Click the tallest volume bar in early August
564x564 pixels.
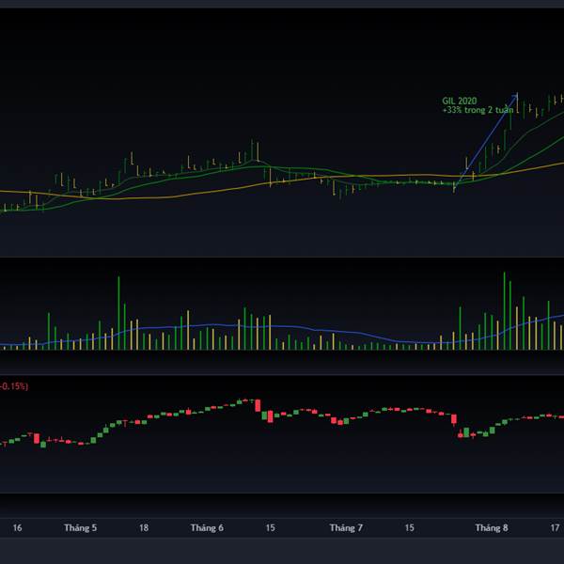505,311
